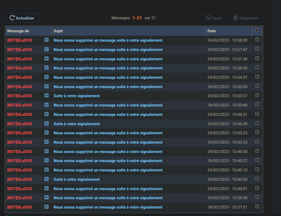Check the box for the 15:57:47 message
Viewport: 281px width, 216px height.
tap(257, 49)
